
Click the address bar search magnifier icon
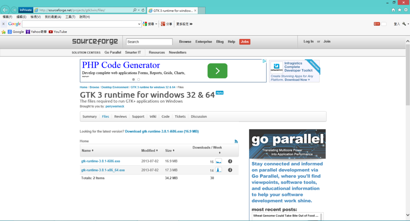pyautogui.click(x=135, y=10)
